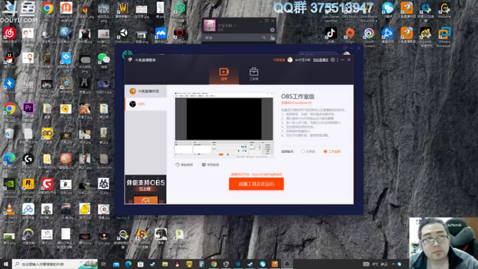Open the Overwatch desktop shortcut

28,237
